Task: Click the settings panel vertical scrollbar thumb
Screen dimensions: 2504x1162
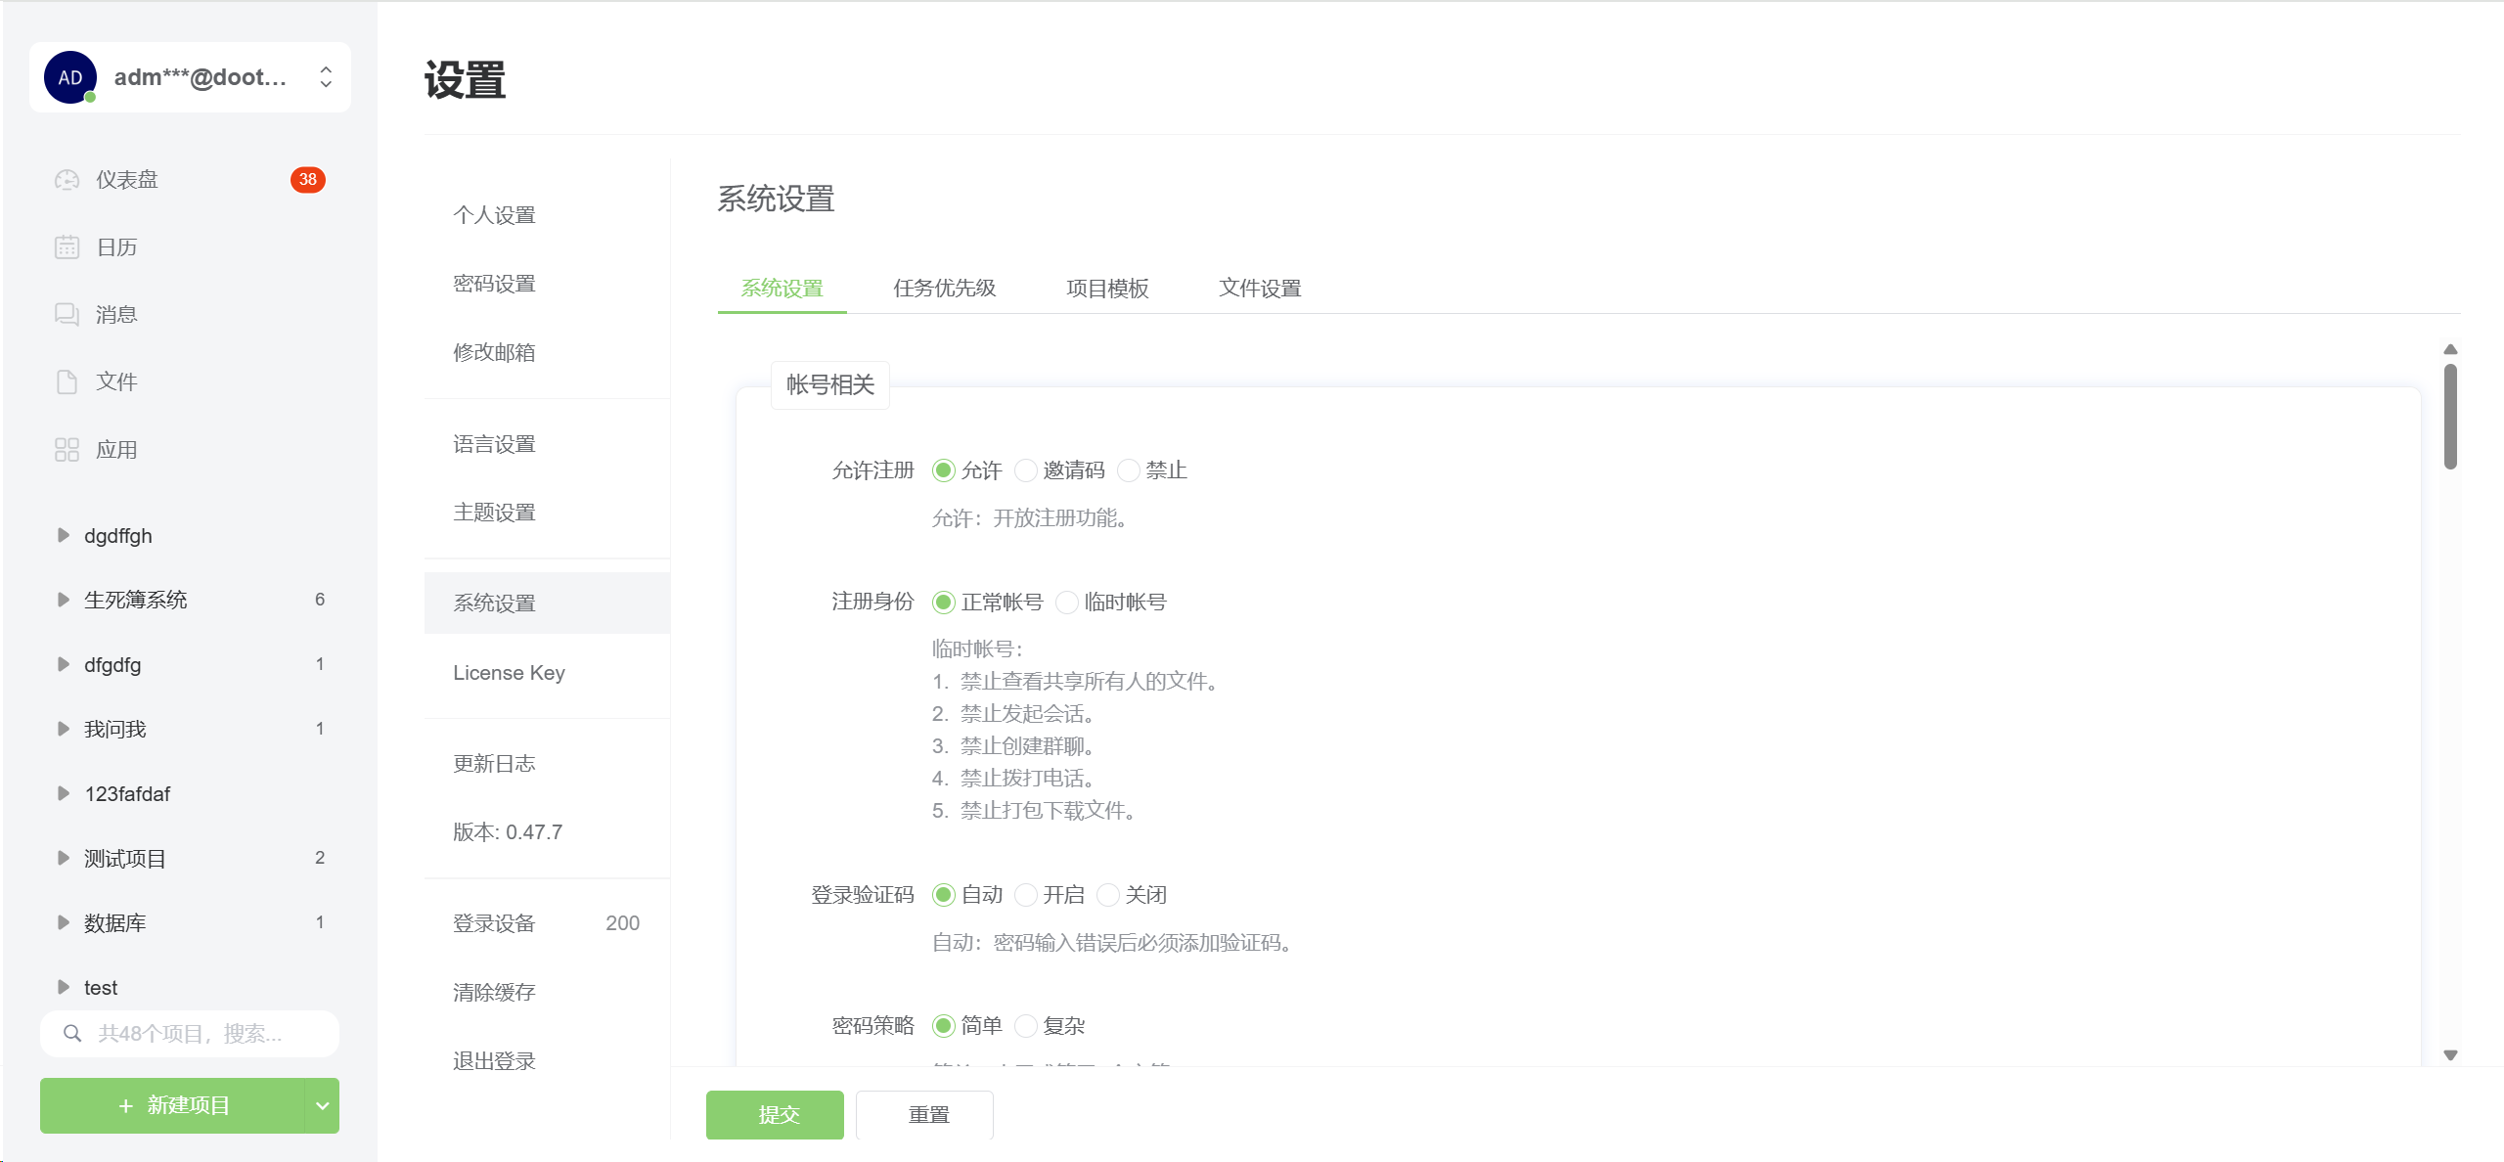Action: pyautogui.click(x=2449, y=416)
